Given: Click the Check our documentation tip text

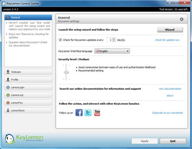Looking at the screenshot, I should click(28, 44).
